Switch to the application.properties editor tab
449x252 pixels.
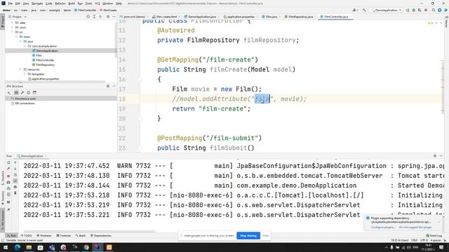coord(241,17)
